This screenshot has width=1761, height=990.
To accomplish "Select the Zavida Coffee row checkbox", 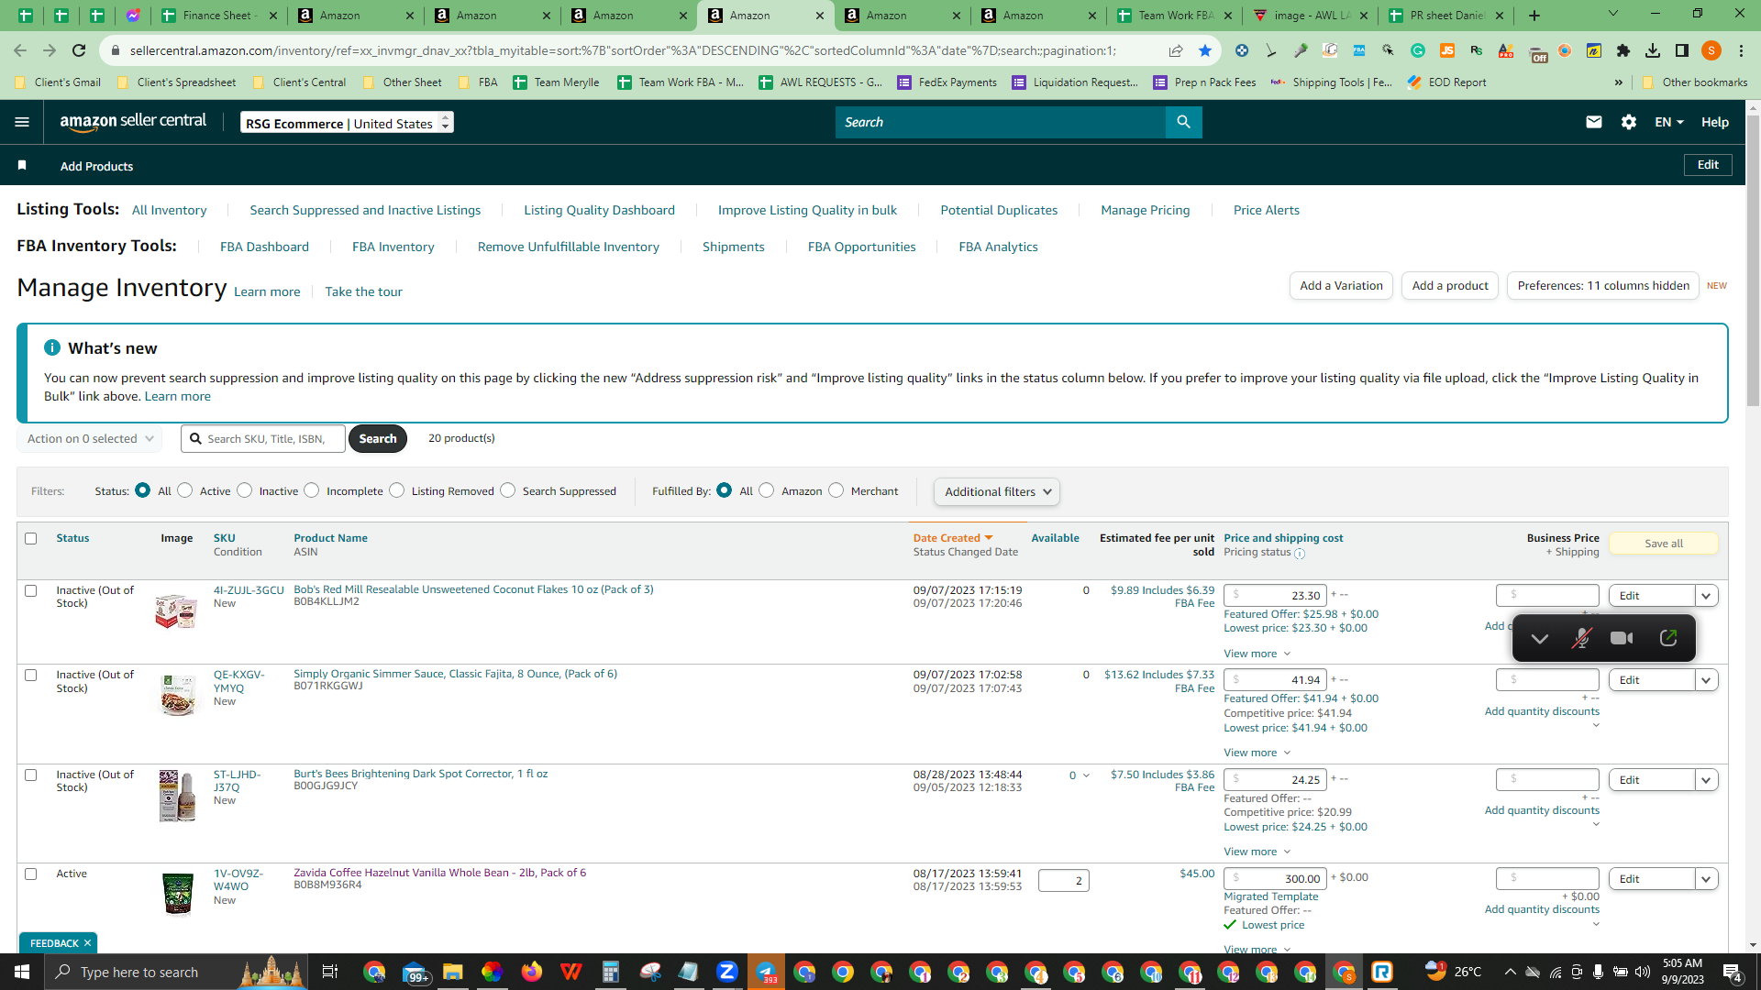I will pyautogui.click(x=31, y=874).
